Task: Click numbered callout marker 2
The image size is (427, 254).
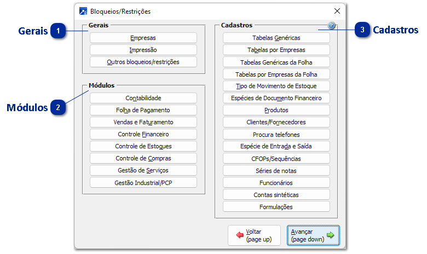Action: coord(58,107)
